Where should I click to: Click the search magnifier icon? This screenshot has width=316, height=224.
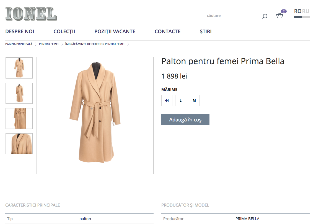[x=265, y=16]
